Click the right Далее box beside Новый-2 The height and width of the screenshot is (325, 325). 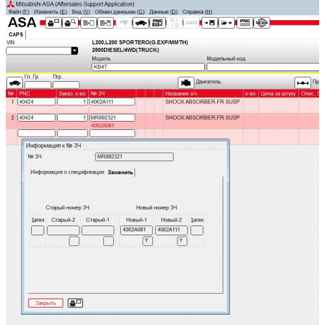click(197, 230)
